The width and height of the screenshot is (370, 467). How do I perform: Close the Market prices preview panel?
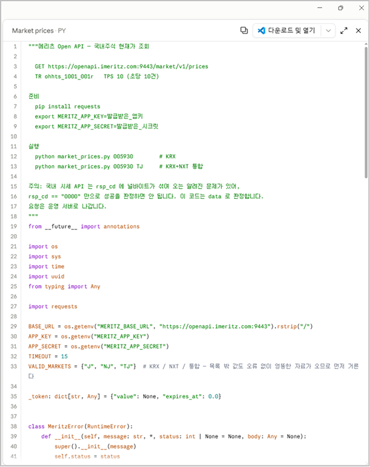pyautogui.click(x=358, y=30)
